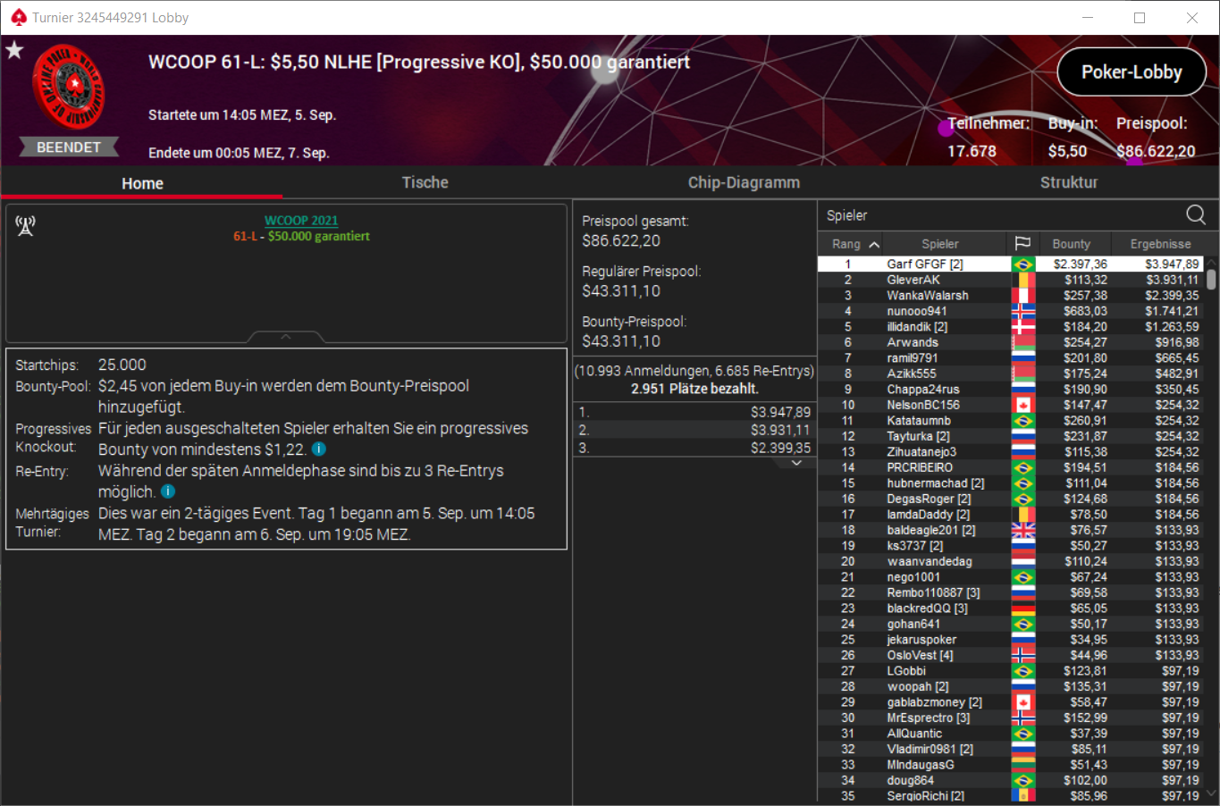Image resolution: width=1220 pixels, height=806 pixels.
Task: Open the Progressive Knockout info icon
Action: pos(318,449)
